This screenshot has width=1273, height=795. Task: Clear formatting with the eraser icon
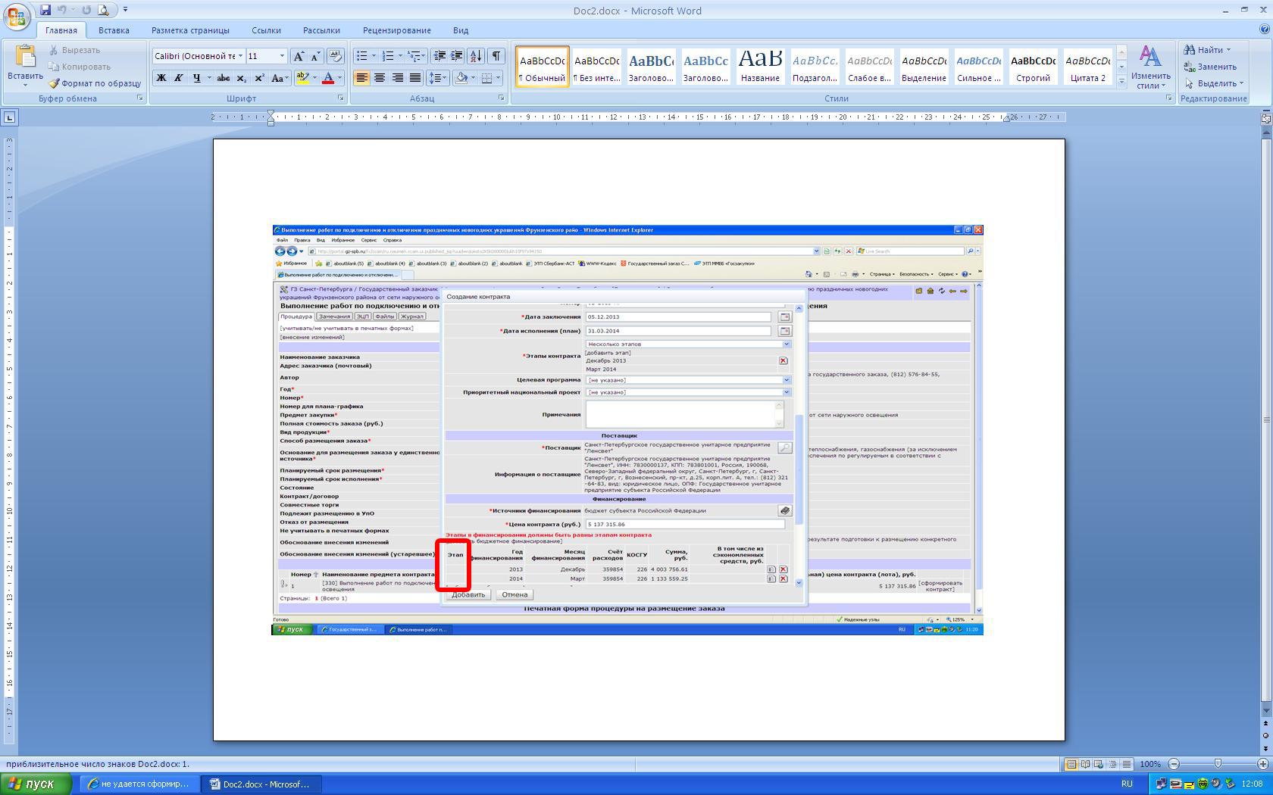(336, 56)
